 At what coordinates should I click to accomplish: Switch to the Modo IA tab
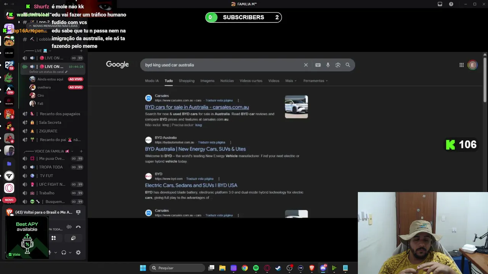(x=152, y=81)
